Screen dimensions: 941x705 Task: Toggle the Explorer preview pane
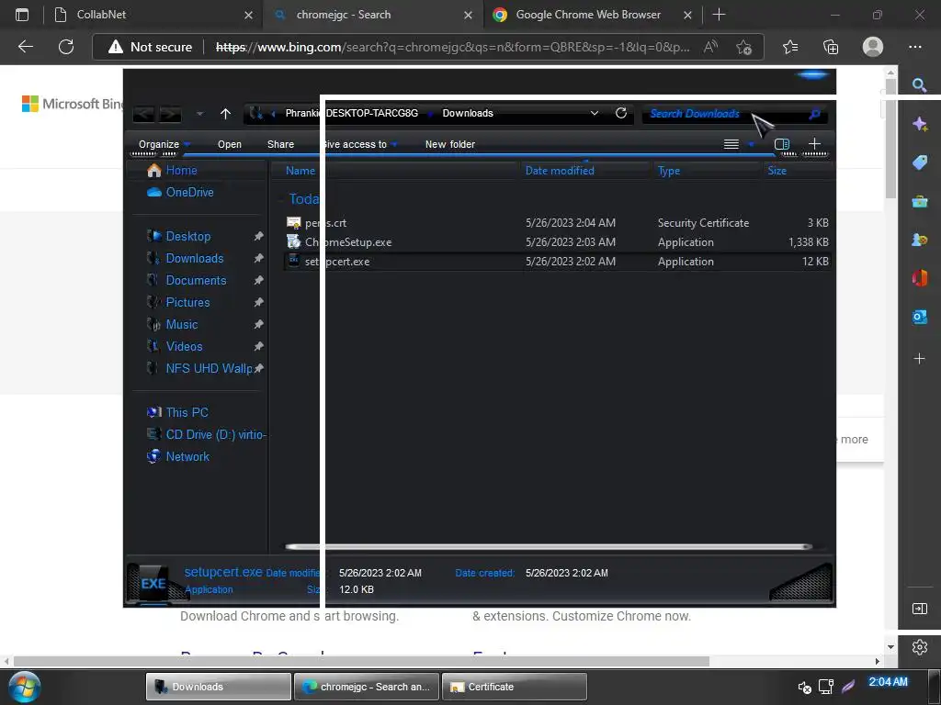point(782,144)
